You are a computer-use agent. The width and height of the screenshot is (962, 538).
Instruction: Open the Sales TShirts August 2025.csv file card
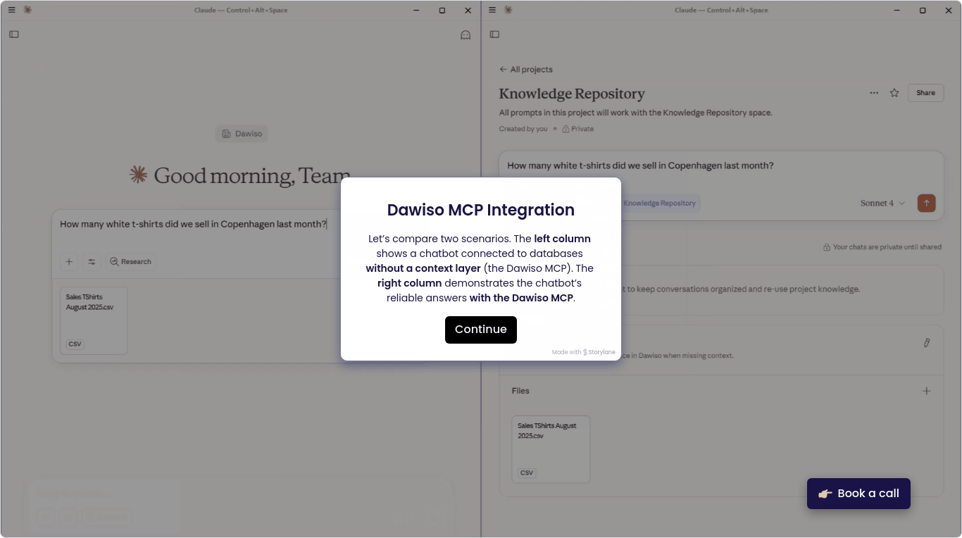(x=551, y=449)
